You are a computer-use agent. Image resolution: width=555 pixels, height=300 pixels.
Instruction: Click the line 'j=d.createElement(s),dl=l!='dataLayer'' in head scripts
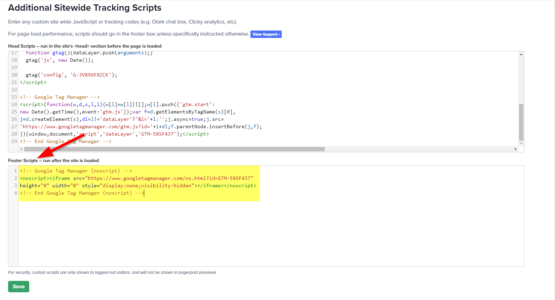pyautogui.click(x=122, y=119)
